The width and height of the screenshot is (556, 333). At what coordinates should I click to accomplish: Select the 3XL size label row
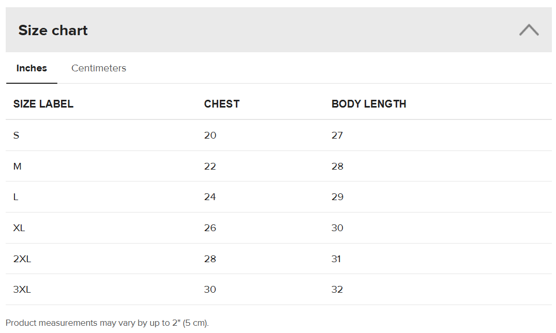22,290
